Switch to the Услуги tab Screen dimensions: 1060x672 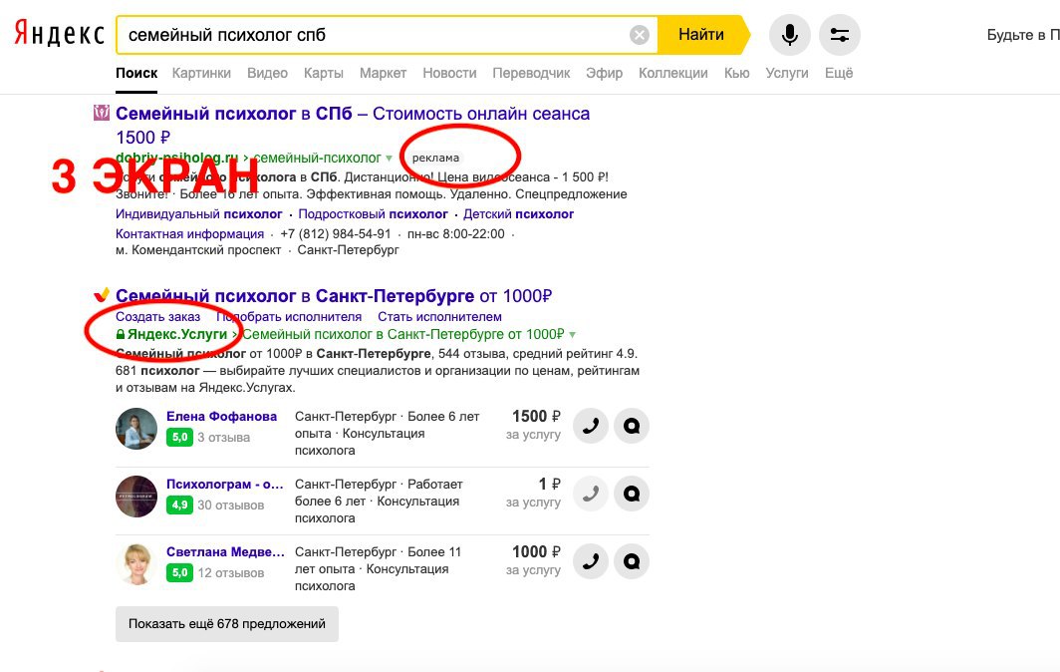[786, 73]
